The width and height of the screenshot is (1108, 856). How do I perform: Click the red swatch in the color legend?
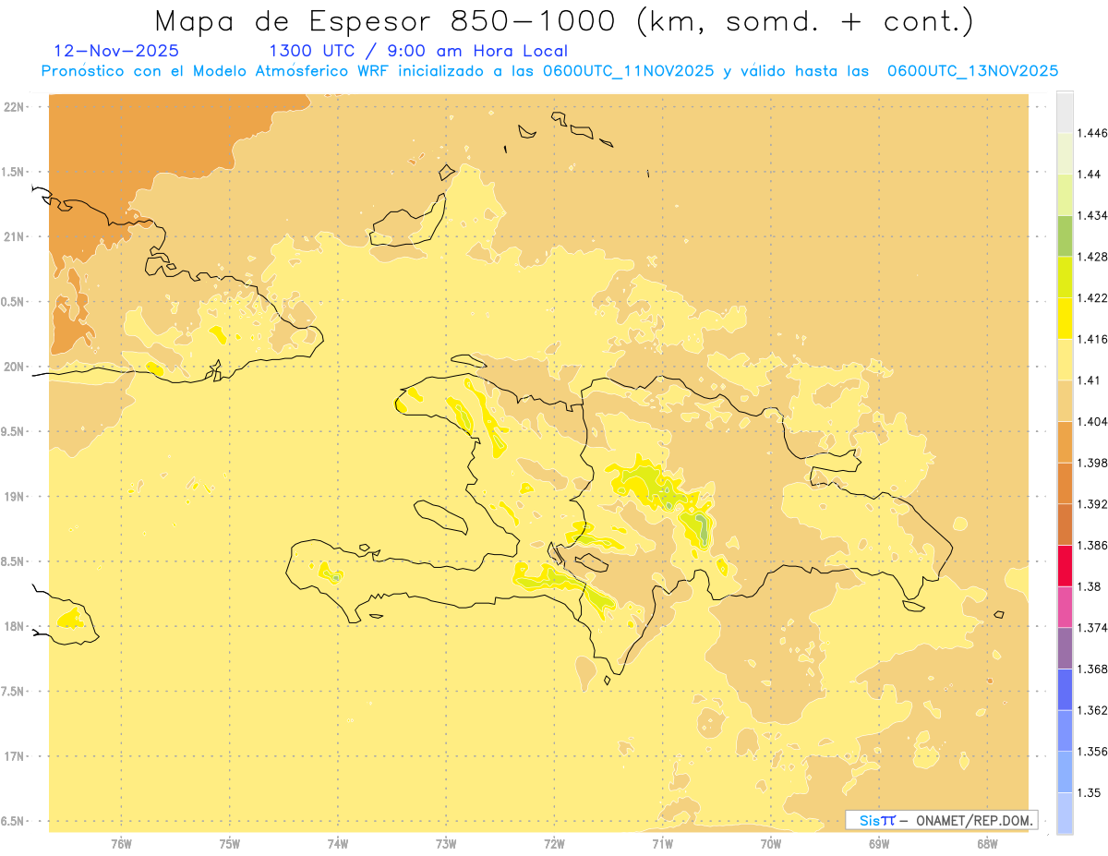(x=1065, y=565)
